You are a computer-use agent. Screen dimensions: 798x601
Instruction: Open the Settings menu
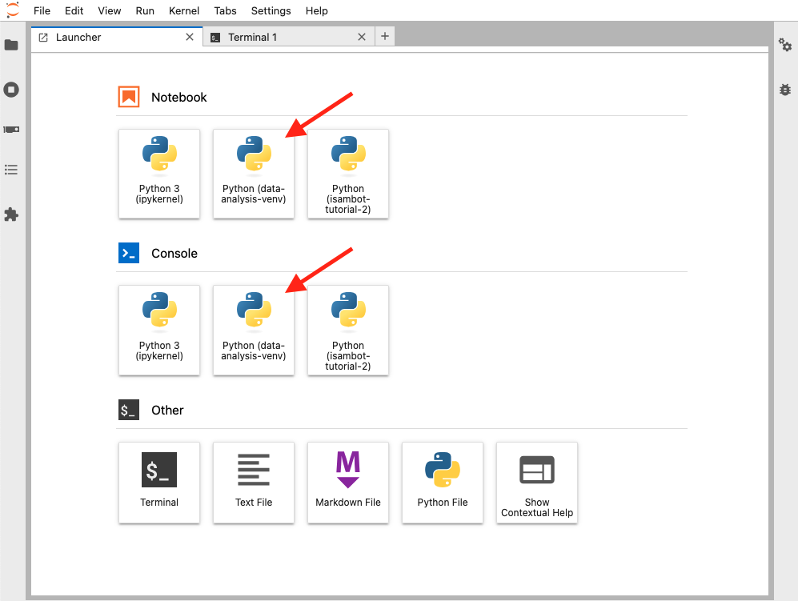click(271, 10)
